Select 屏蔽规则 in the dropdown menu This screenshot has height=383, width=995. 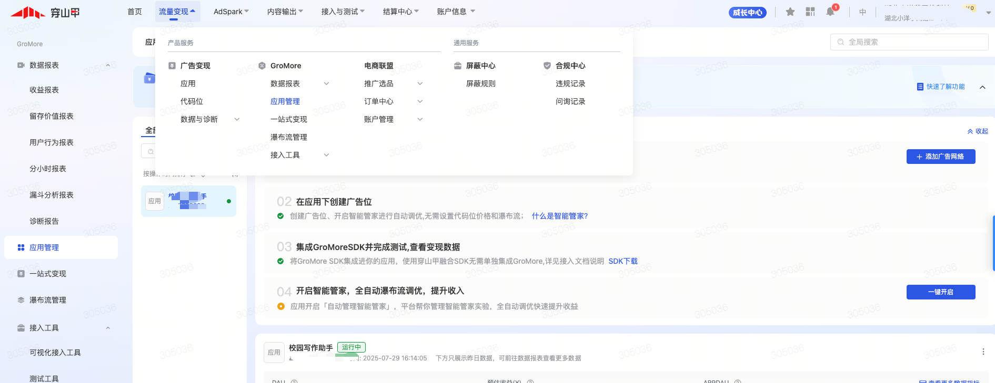pyautogui.click(x=481, y=84)
